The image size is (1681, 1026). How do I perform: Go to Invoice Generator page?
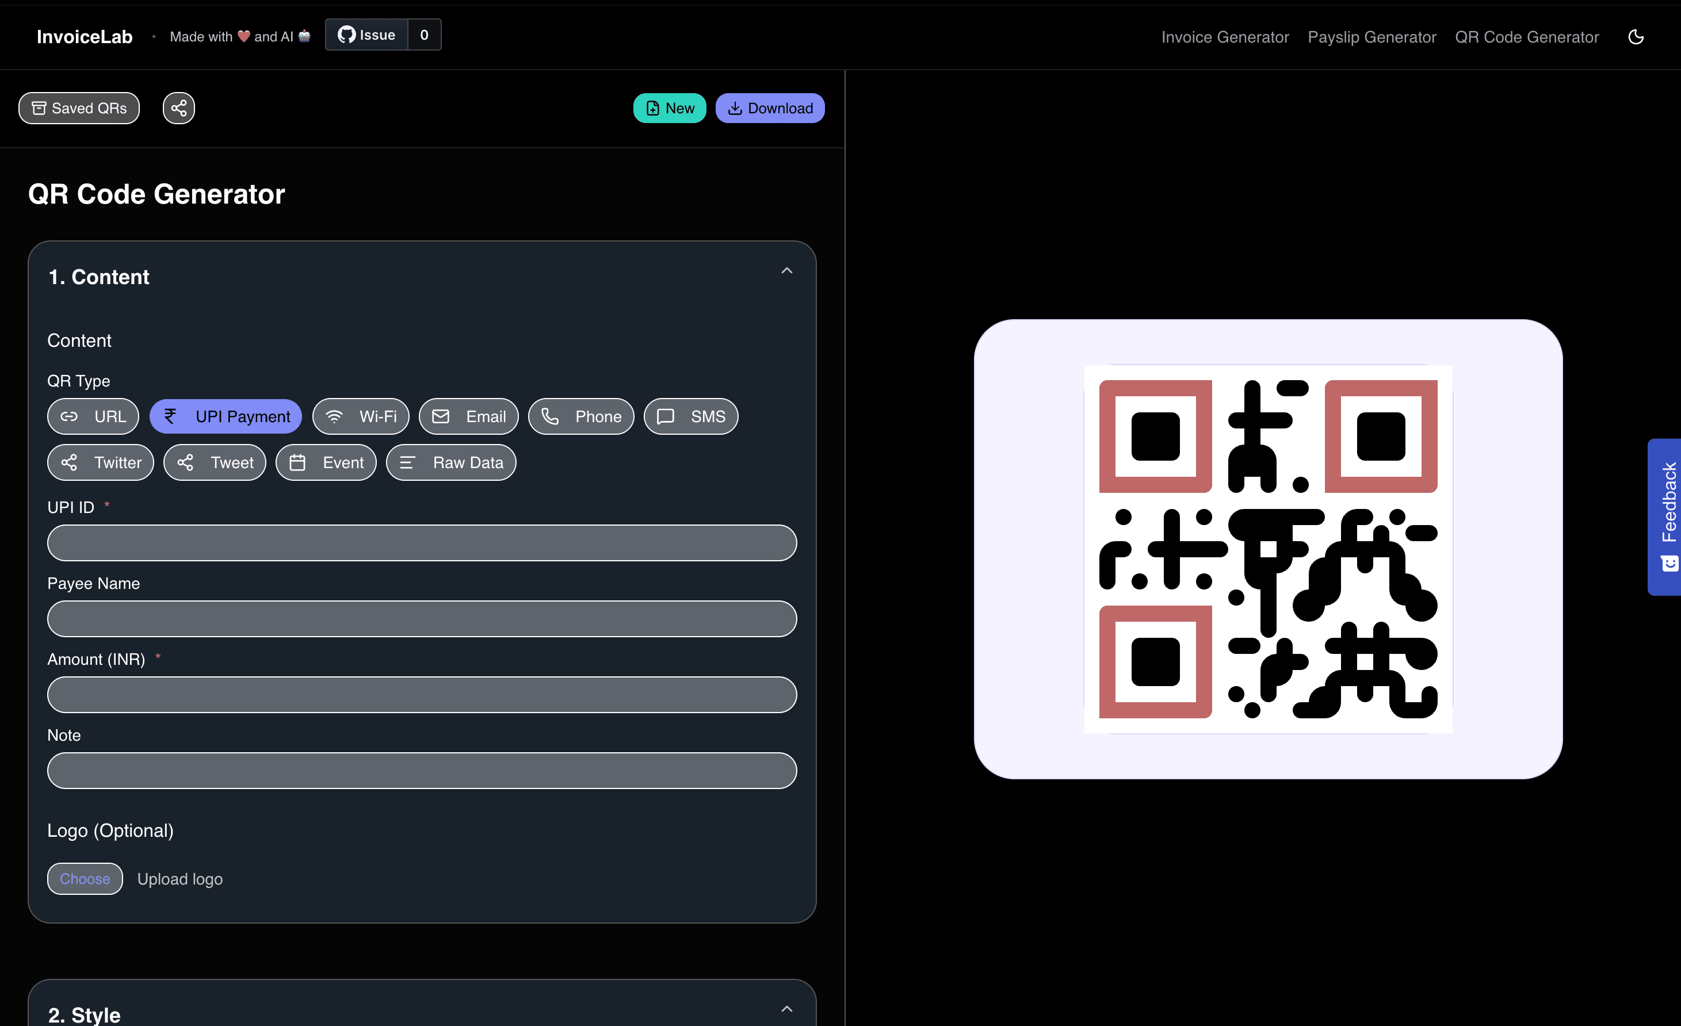click(x=1225, y=37)
